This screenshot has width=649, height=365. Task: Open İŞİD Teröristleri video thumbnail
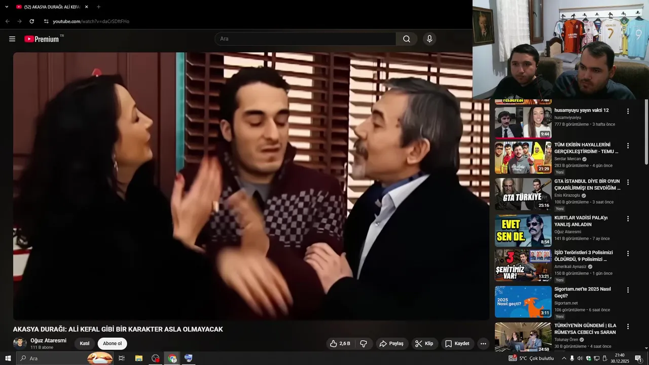pyautogui.click(x=523, y=265)
